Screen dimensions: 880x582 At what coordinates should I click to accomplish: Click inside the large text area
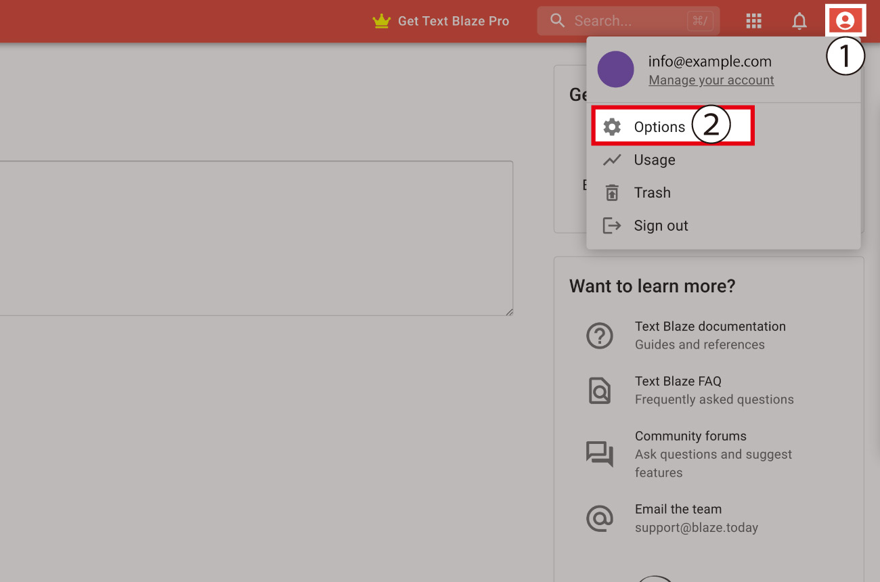tap(256, 238)
